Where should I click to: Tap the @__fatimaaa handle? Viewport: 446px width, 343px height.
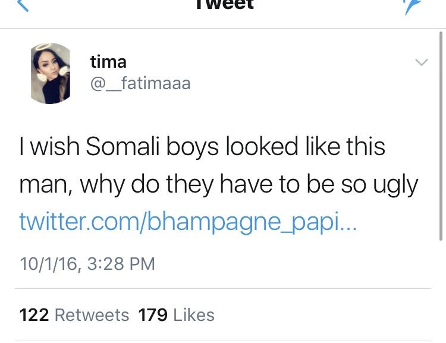[x=140, y=83]
